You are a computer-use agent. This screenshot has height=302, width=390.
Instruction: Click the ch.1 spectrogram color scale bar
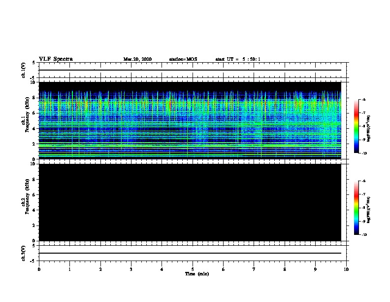coord(357,126)
